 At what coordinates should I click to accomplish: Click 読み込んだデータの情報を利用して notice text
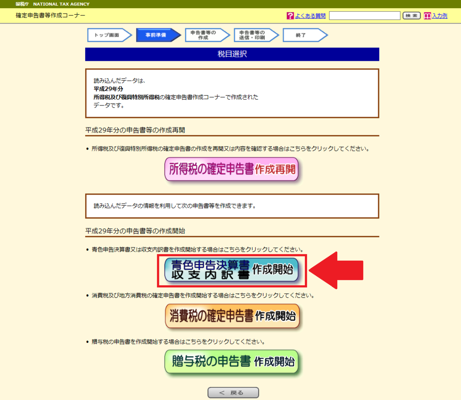[175, 206]
